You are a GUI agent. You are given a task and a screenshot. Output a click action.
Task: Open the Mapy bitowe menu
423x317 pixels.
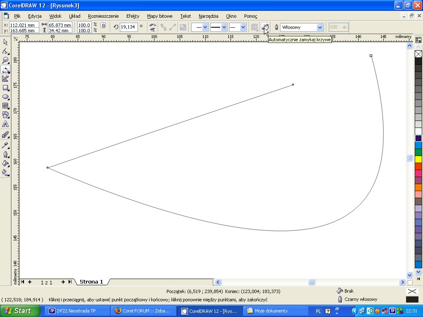pyautogui.click(x=159, y=16)
